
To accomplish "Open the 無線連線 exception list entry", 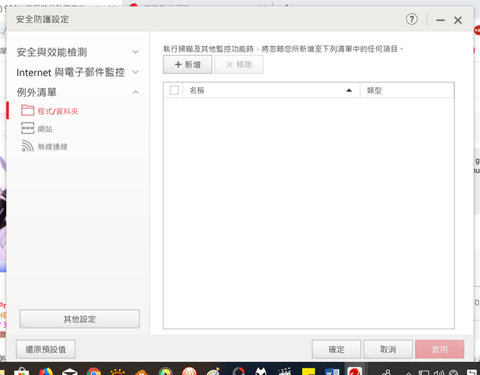I will click(52, 147).
